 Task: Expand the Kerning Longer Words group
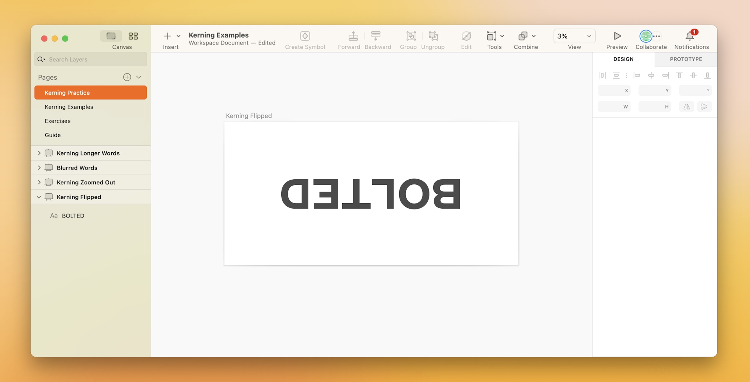click(39, 153)
